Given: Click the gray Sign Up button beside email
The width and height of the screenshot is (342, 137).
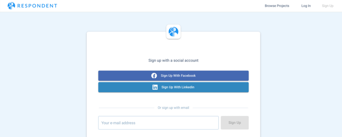Looking at the screenshot, I should [235, 123].
